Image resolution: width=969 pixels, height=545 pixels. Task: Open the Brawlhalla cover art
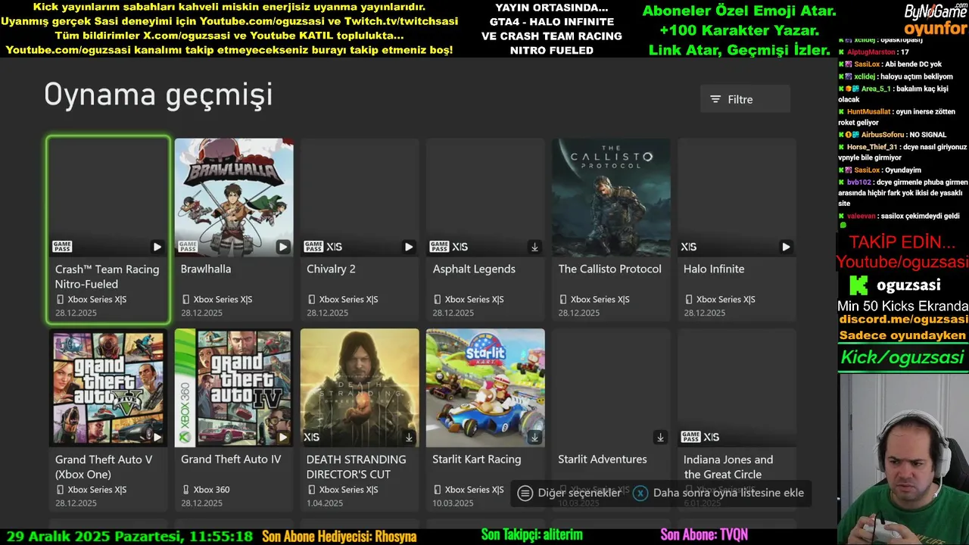click(x=234, y=197)
